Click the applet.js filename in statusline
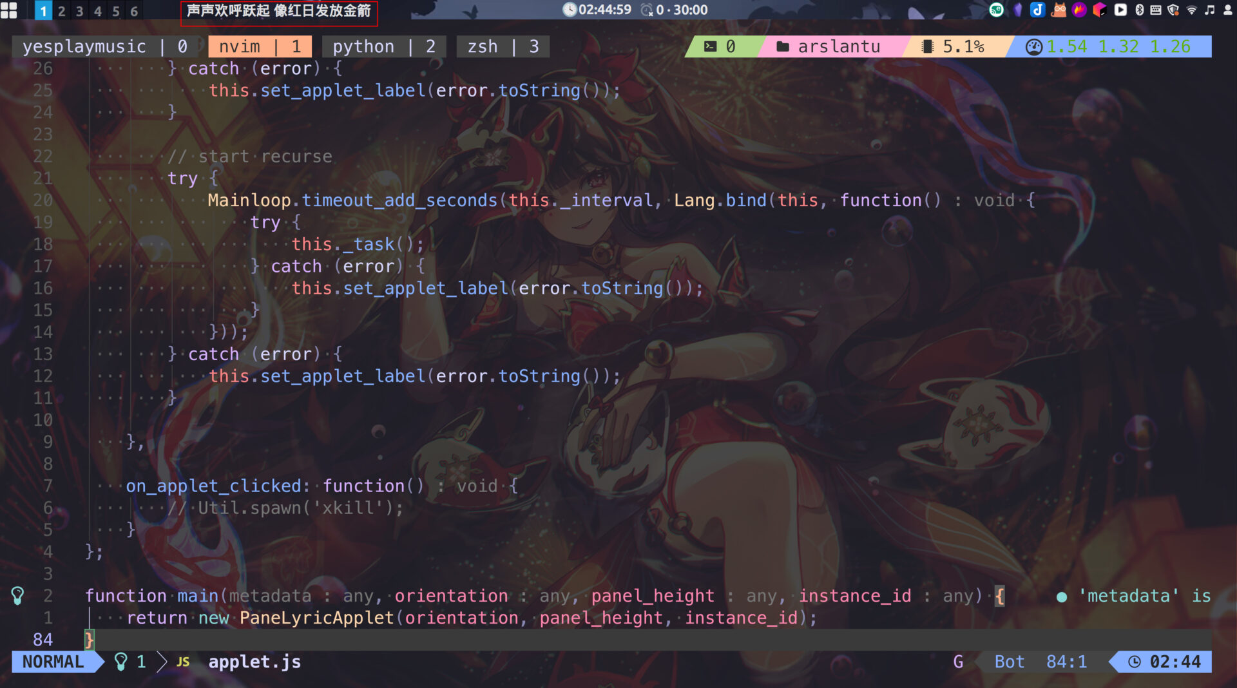Image resolution: width=1237 pixels, height=688 pixels. click(254, 662)
